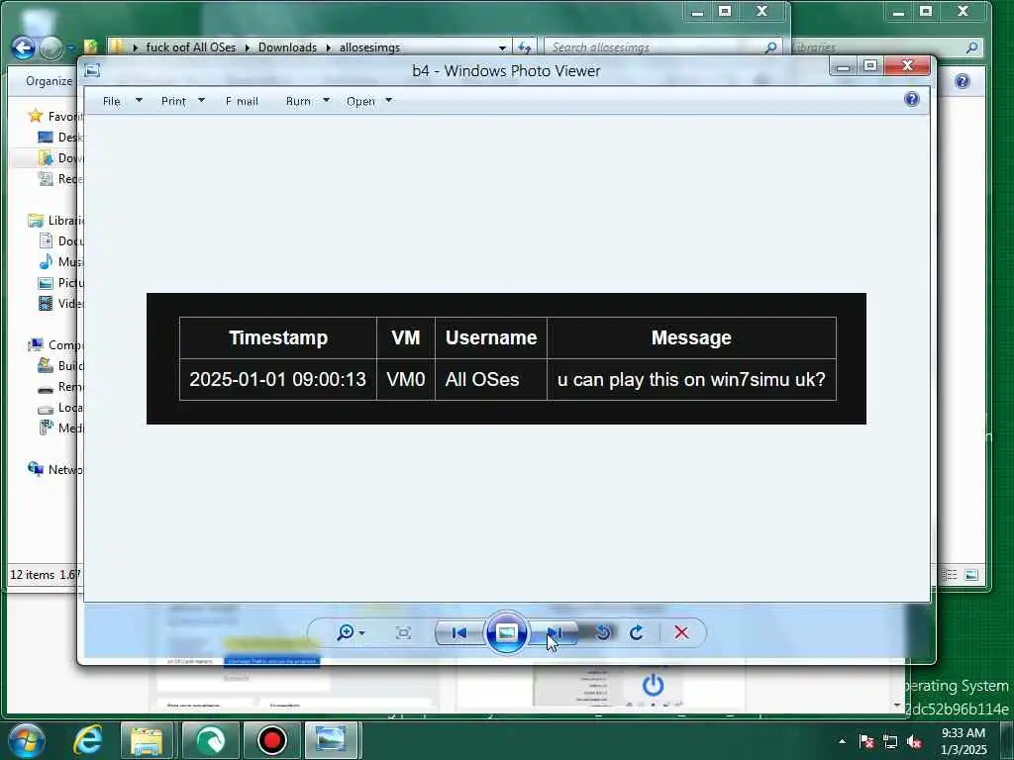
Task: Click the allosesimgs breadcrumb in Explorer
Action: (370, 47)
